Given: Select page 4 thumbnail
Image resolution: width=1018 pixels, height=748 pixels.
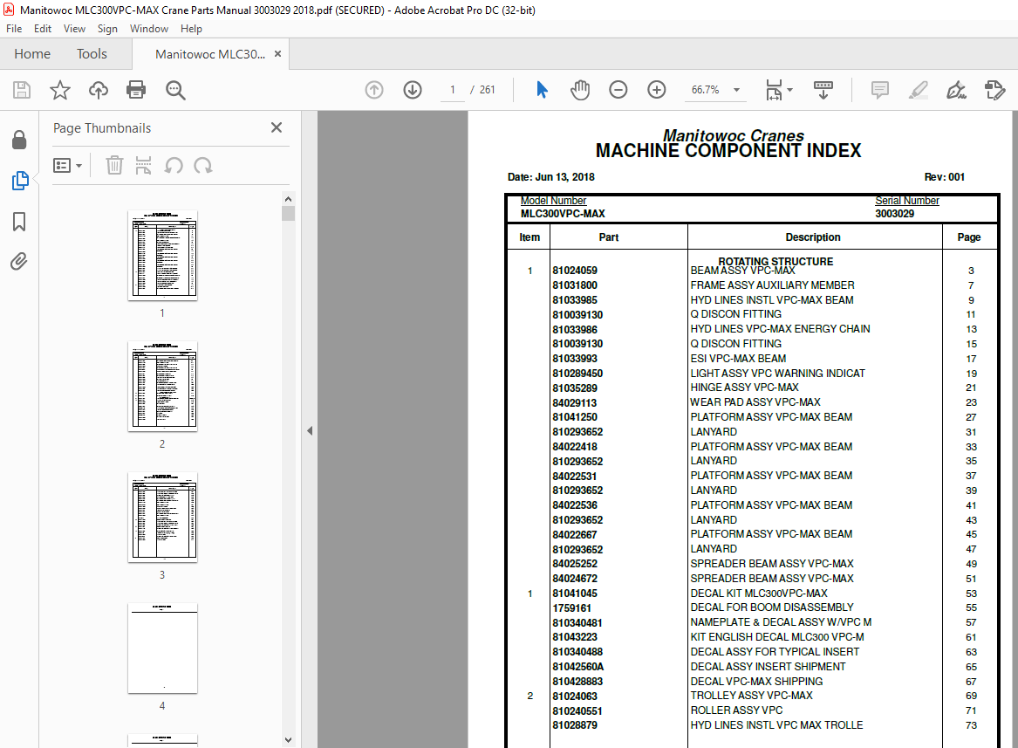Looking at the screenshot, I should pyautogui.click(x=162, y=648).
